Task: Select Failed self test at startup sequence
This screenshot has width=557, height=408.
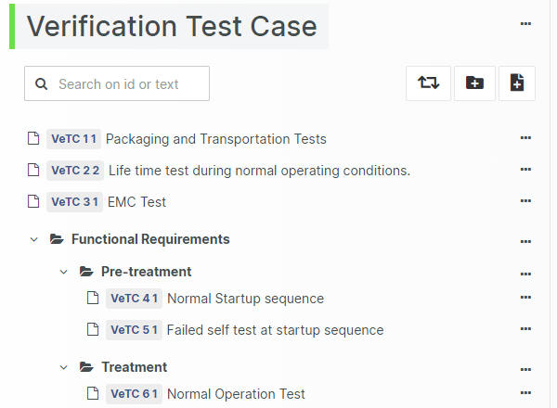Action: [x=275, y=330]
